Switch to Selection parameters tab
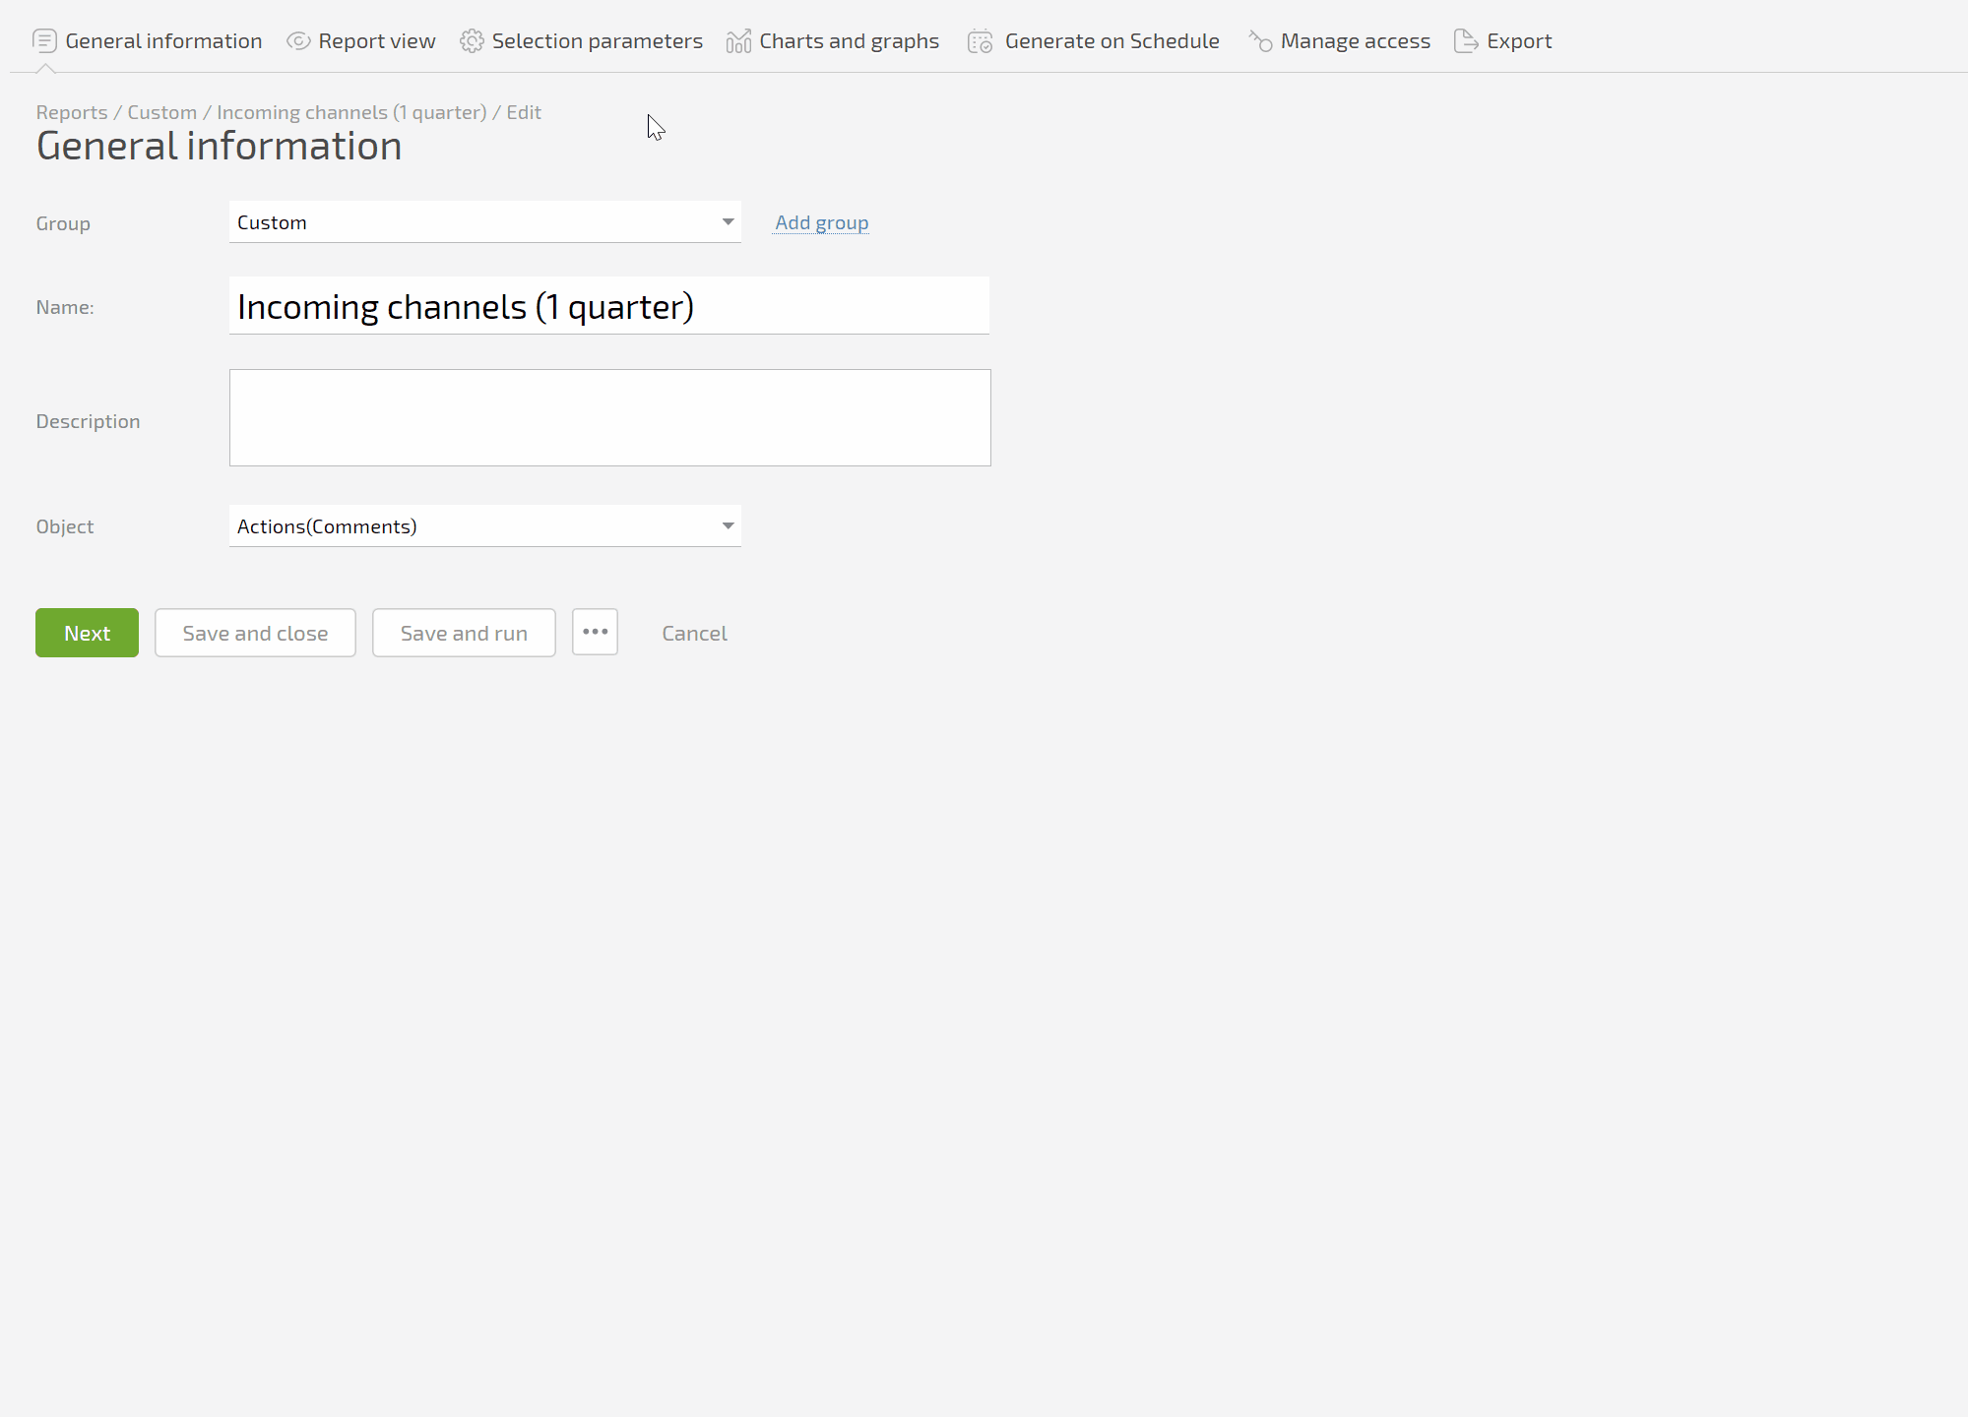This screenshot has width=1968, height=1417. pos(597,41)
